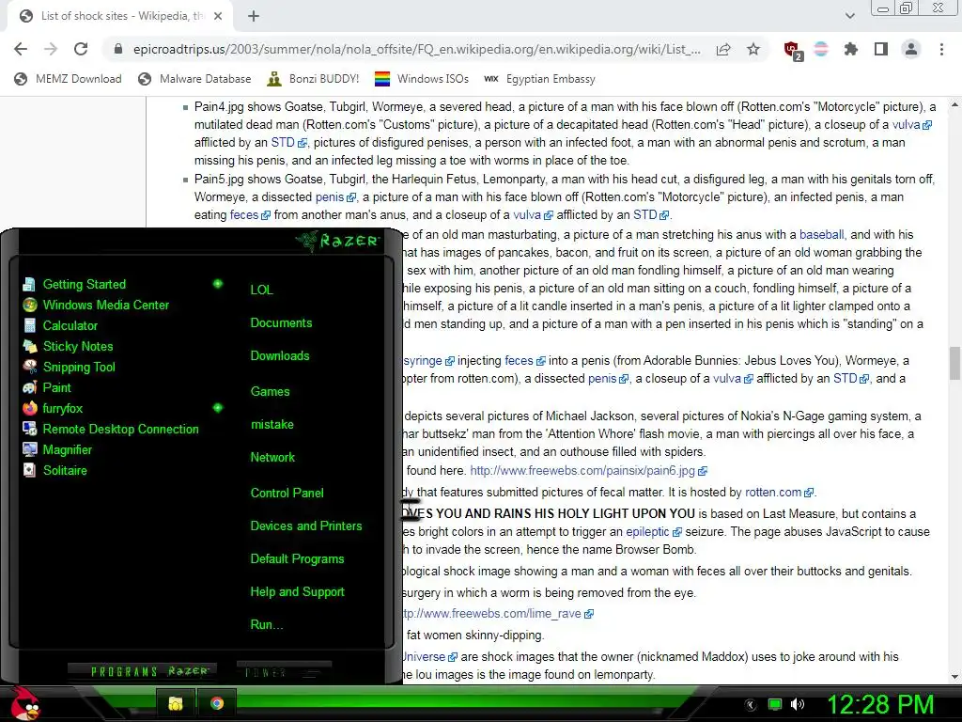
Task: Open the mistake start menu entry
Action: click(x=272, y=424)
